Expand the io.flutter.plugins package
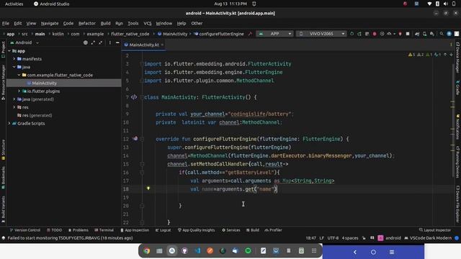The height and width of the screenshot is (259, 461). tap(19, 91)
